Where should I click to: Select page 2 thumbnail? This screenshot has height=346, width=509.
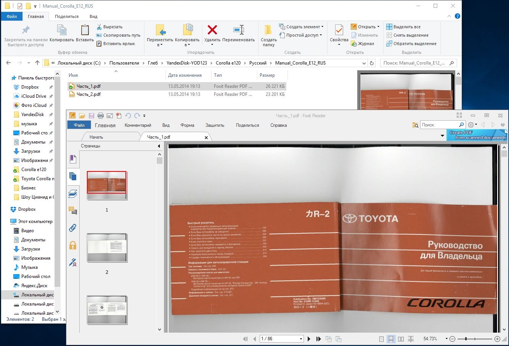107,248
